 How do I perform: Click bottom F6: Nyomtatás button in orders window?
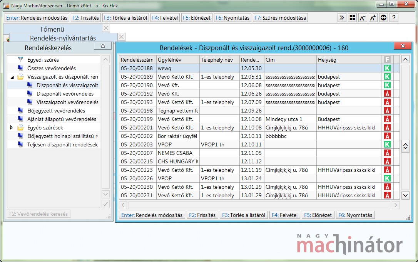click(x=355, y=215)
